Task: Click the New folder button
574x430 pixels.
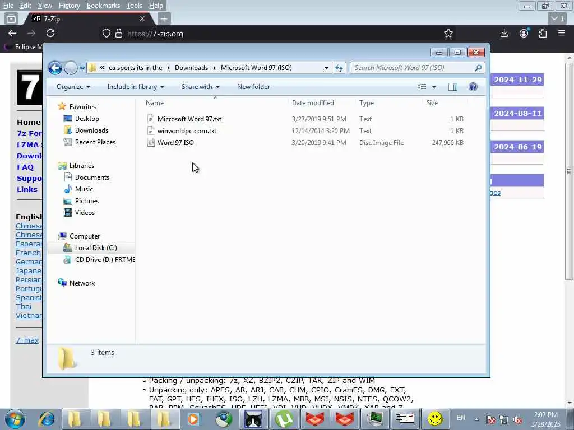Action: coord(253,87)
